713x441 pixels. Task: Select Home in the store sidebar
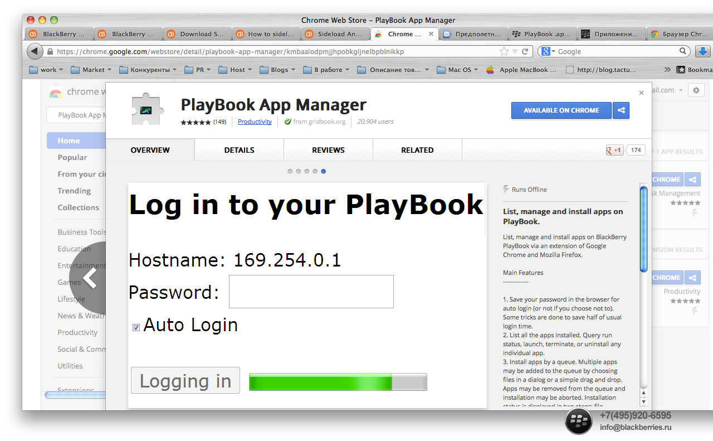click(x=76, y=140)
